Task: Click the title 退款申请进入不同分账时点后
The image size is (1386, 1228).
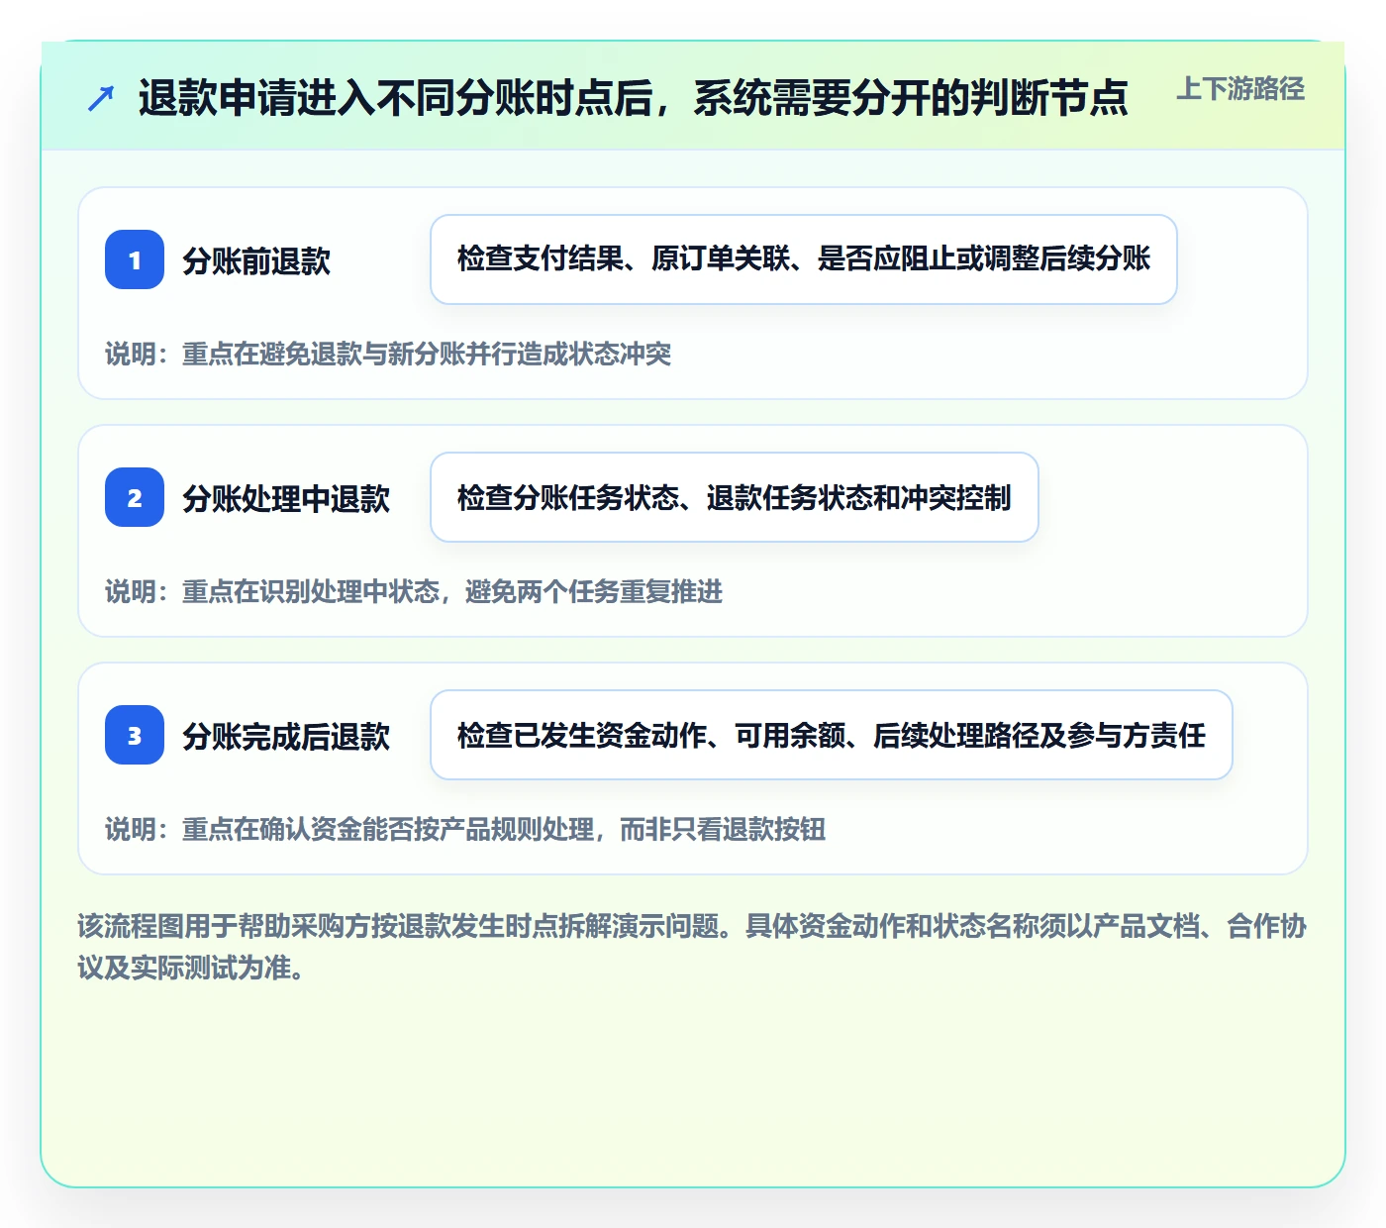Action: click(x=633, y=98)
